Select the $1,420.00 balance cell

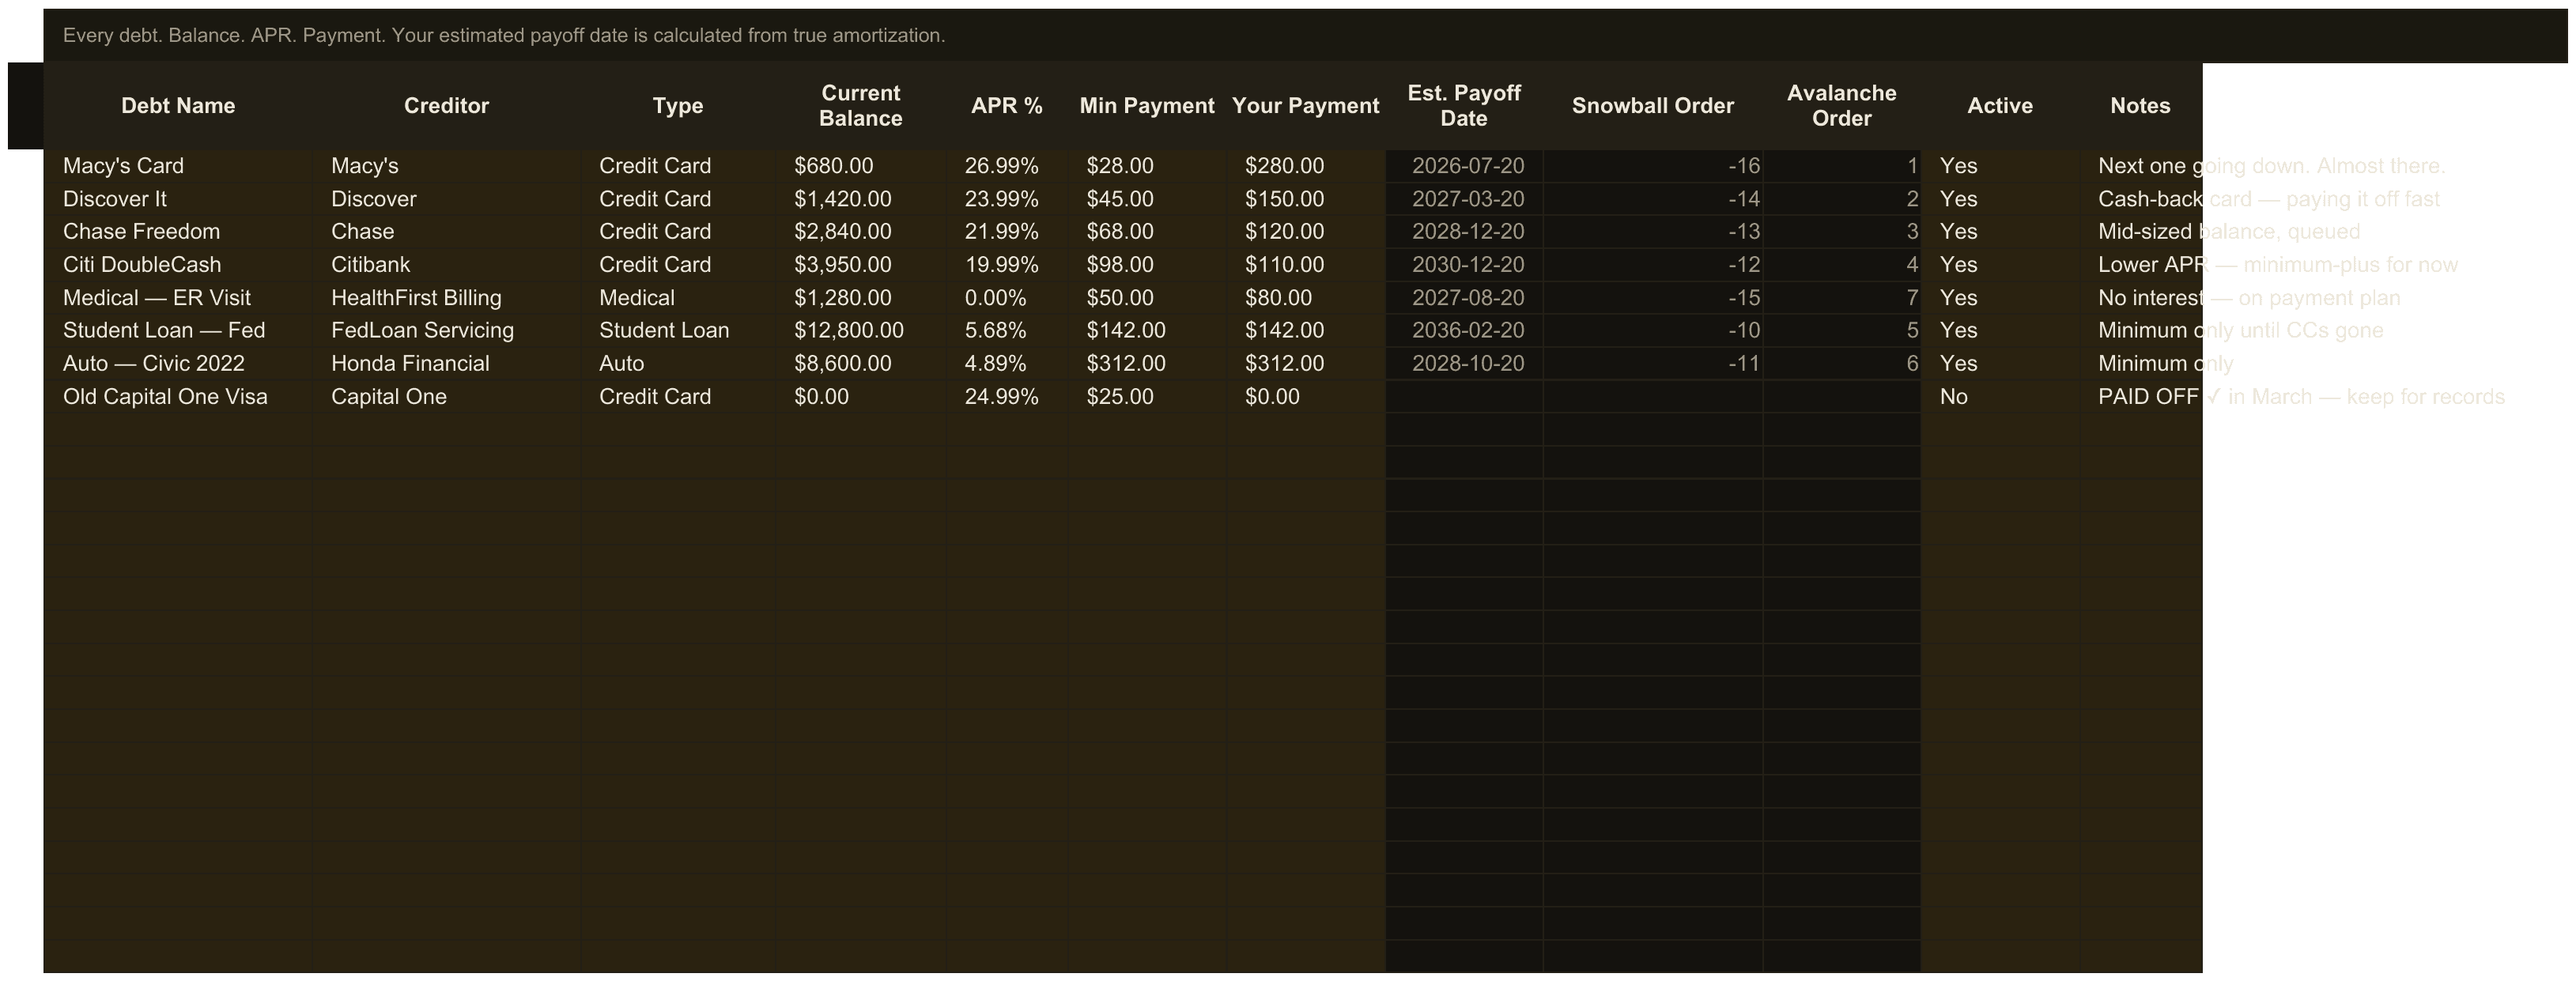click(860, 199)
